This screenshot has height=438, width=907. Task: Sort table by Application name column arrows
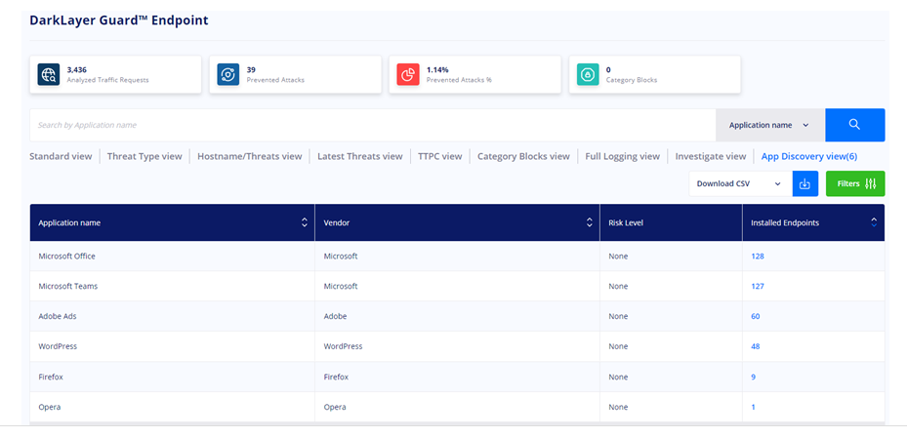[305, 222]
